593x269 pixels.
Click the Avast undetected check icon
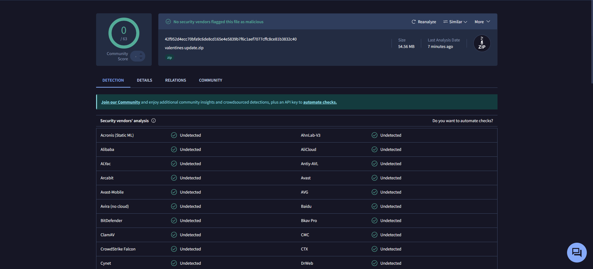pos(375,178)
